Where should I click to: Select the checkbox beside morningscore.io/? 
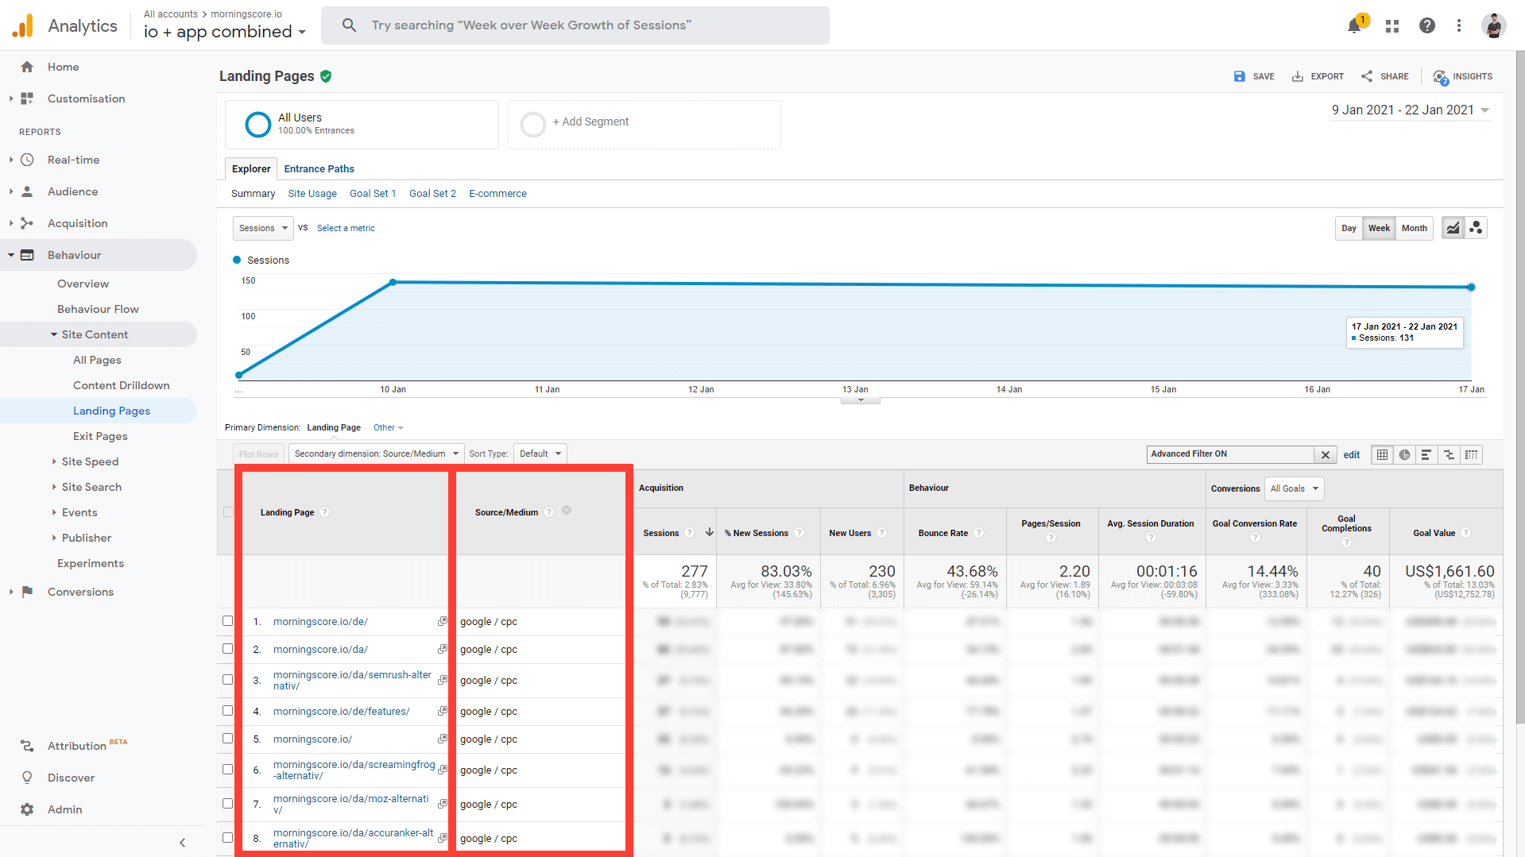point(227,739)
